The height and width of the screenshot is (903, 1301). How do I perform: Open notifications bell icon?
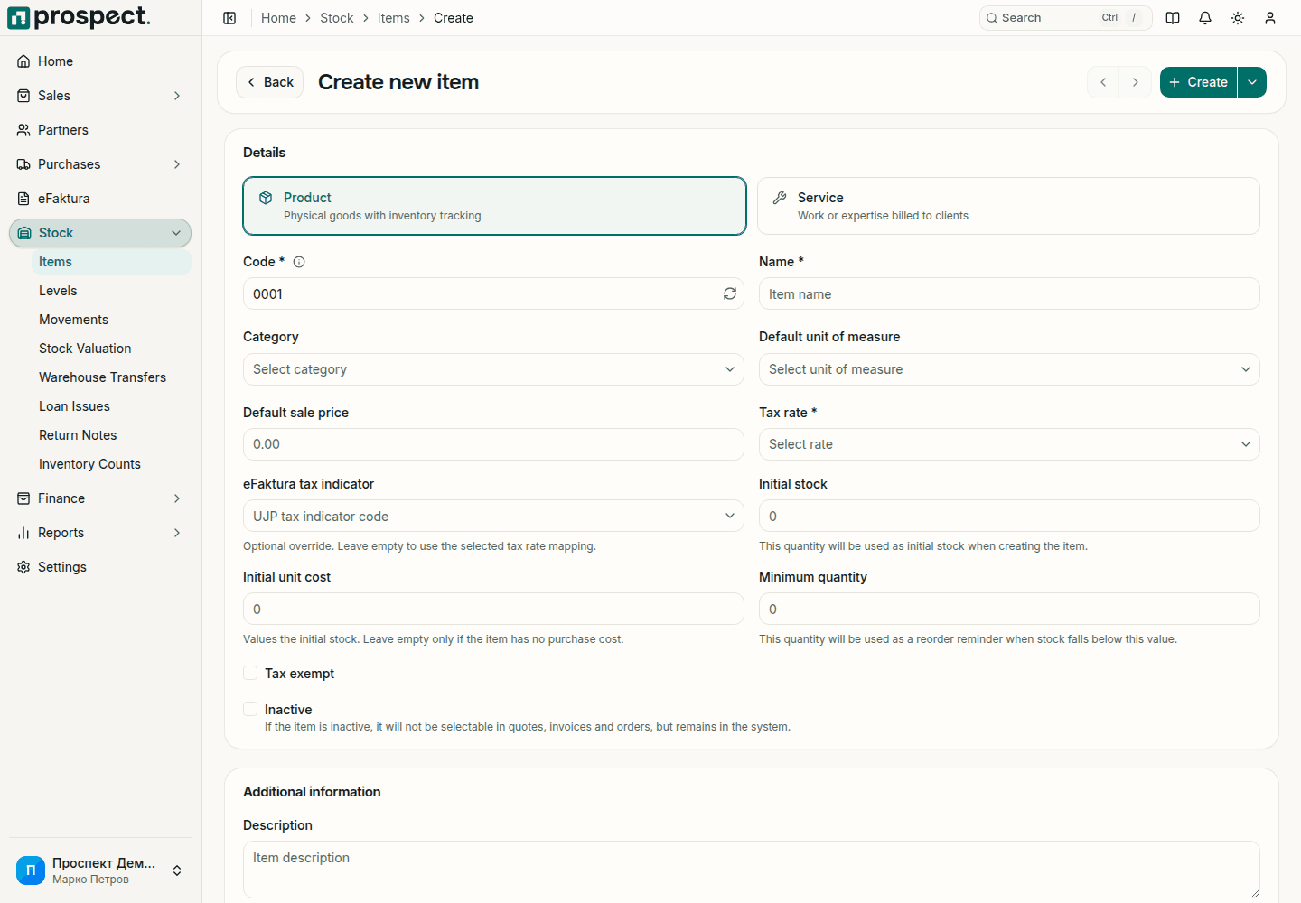click(x=1205, y=18)
